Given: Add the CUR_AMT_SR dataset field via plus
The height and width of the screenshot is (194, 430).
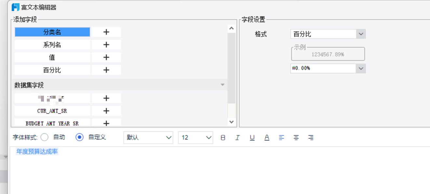Looking at the screenshot, I should (x=106, y=111).
